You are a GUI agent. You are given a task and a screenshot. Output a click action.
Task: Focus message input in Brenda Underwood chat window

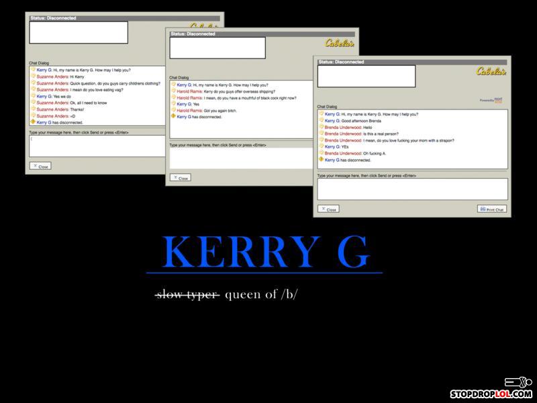[x=412, y=189]
